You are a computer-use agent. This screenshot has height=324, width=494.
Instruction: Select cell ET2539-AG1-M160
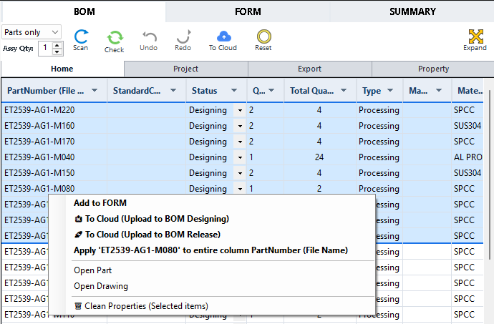click(x=54, y=126)
